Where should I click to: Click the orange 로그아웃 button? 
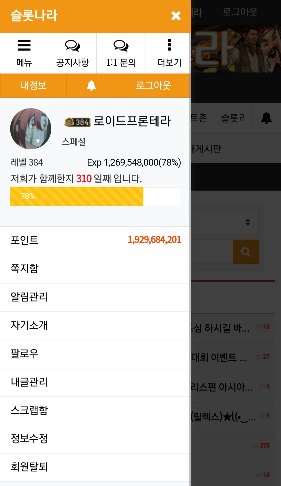point(154,86)
